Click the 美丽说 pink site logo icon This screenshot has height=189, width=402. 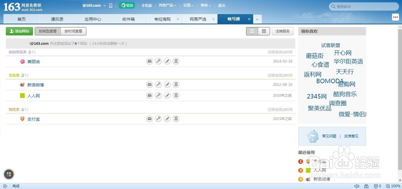click(x=22, y=61)
